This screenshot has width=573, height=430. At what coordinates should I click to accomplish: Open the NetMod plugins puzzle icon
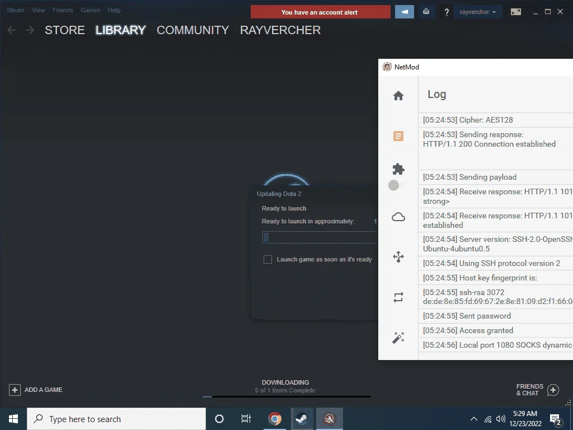pyautogui.click(x=398, y=169)
